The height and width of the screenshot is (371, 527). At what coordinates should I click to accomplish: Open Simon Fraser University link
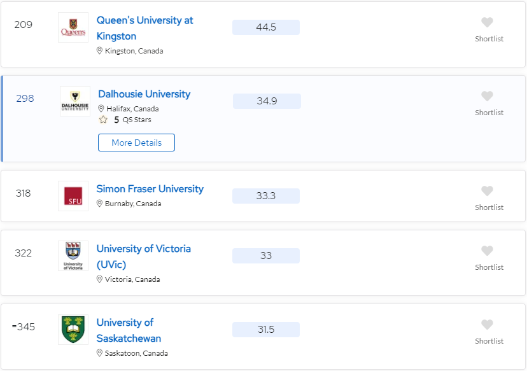point(150,189)
